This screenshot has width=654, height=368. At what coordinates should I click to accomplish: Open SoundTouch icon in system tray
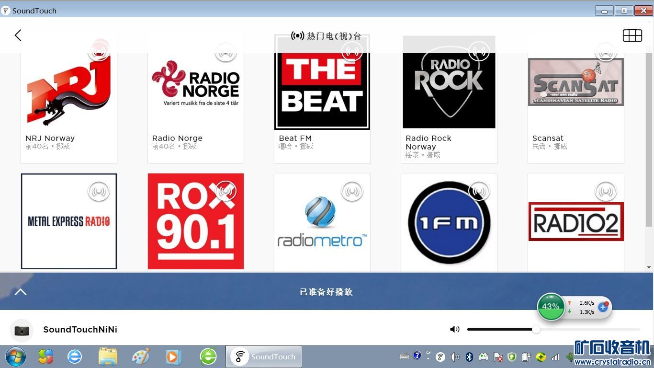point(440,356)
